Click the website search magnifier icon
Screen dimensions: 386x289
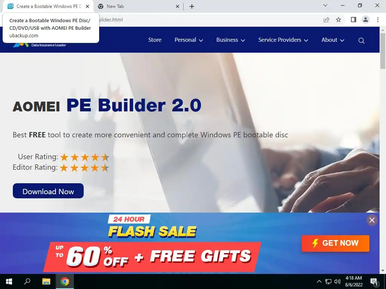pos(361,40)
